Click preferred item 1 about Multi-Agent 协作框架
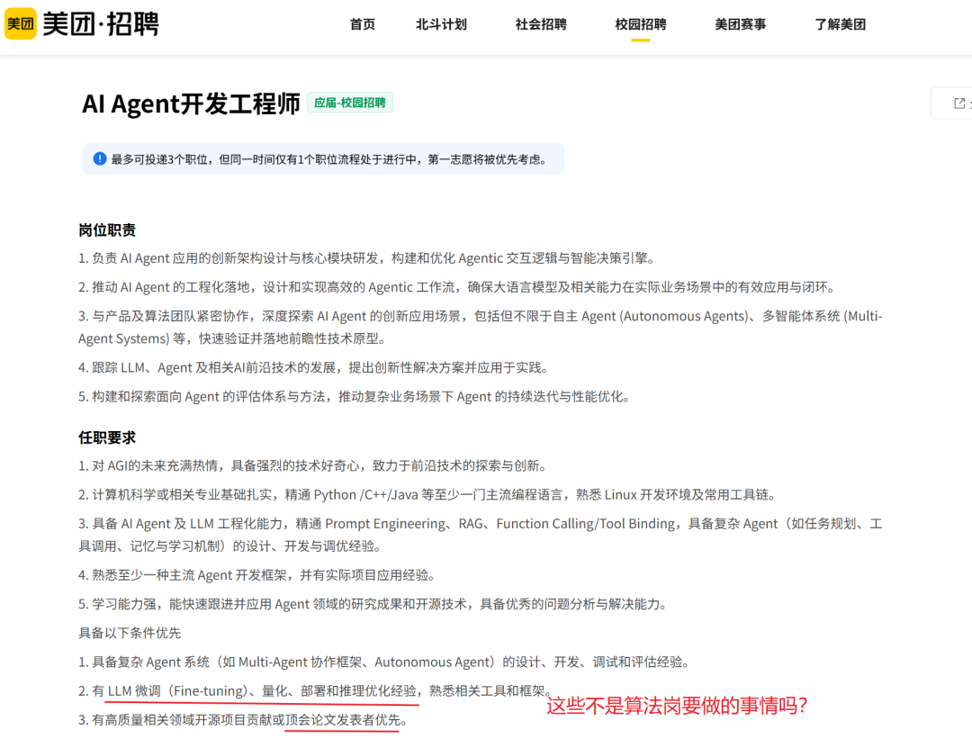Image resolution: width=972 pixels, height=739 pixels. (x=384, y=662)
